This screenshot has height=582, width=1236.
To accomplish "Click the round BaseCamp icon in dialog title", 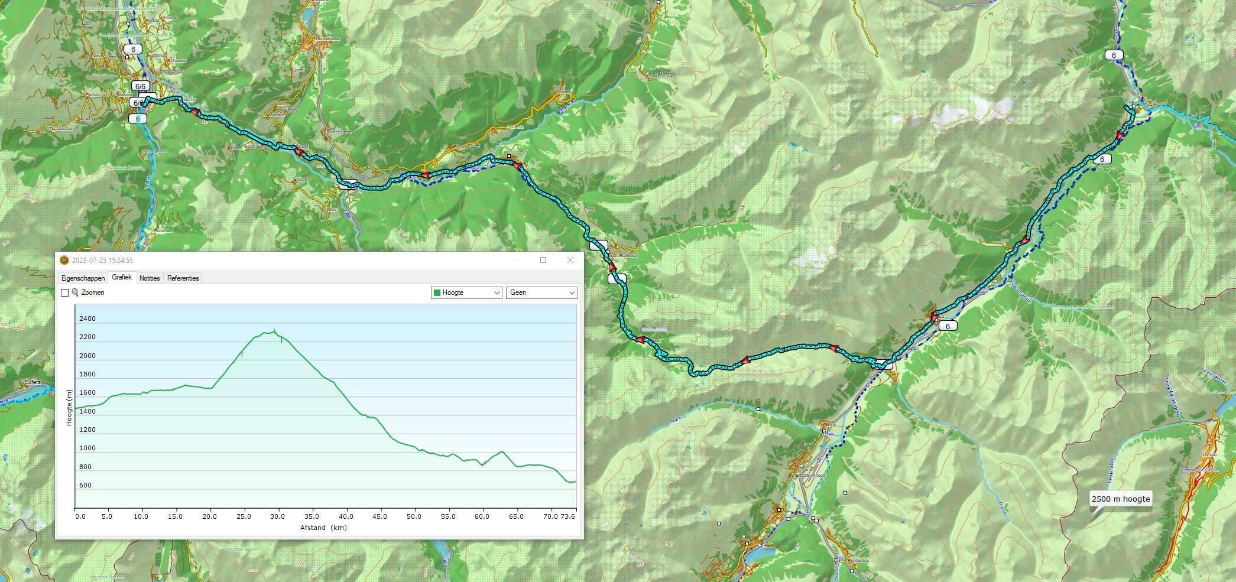I will click(x=64, y=261).
